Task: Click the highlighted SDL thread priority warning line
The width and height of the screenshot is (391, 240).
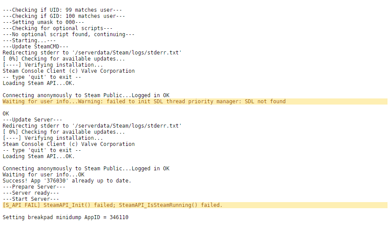Action: [195, 101]
